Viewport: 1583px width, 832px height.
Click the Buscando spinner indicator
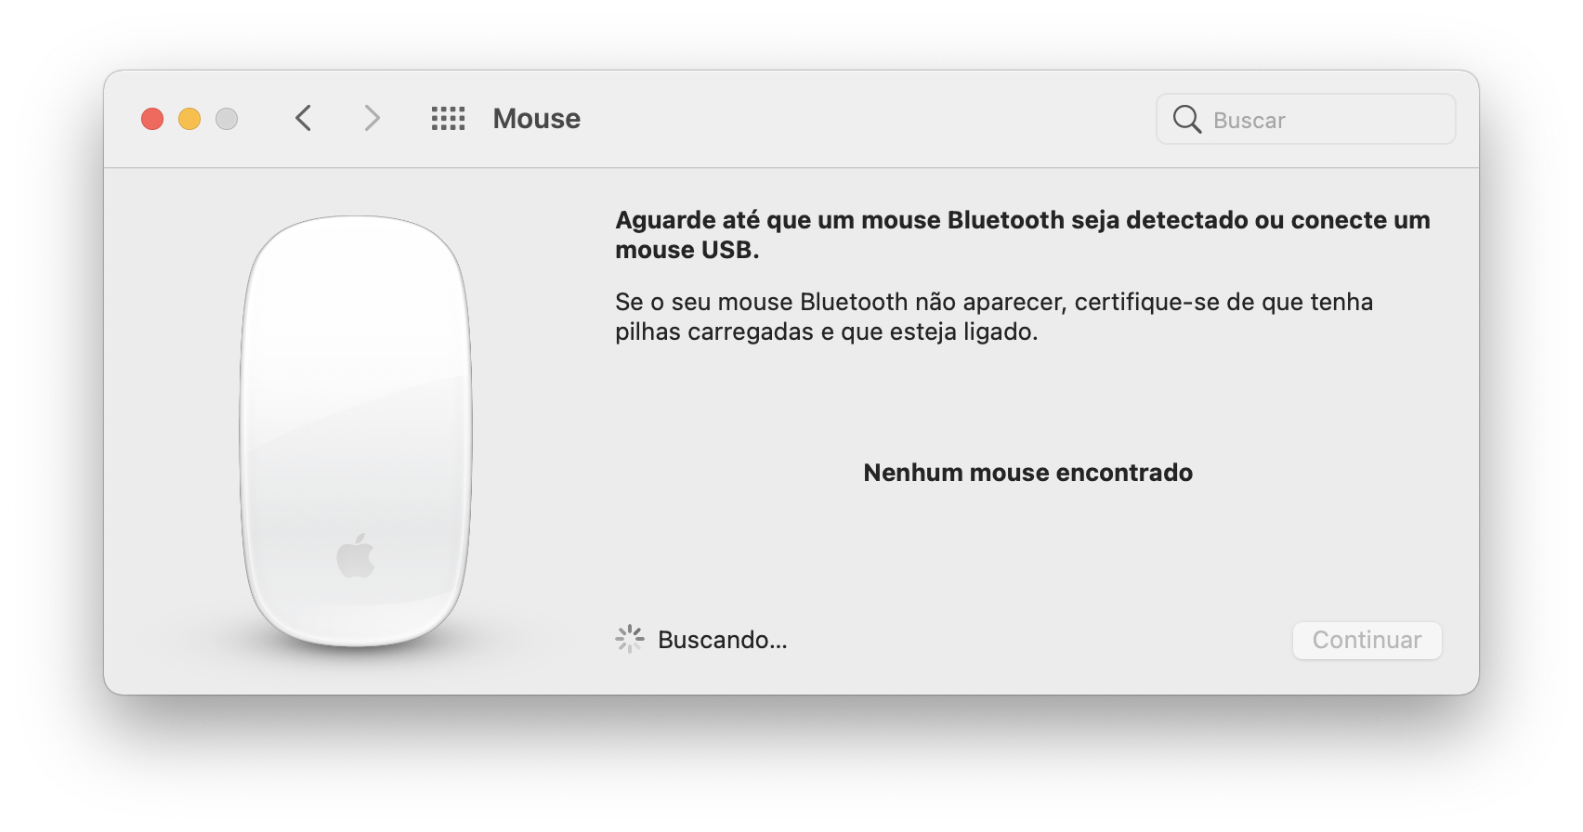tap(630, 639)
